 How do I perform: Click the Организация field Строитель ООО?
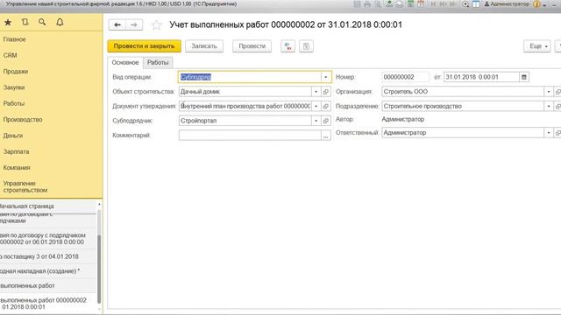coord(463,92)
